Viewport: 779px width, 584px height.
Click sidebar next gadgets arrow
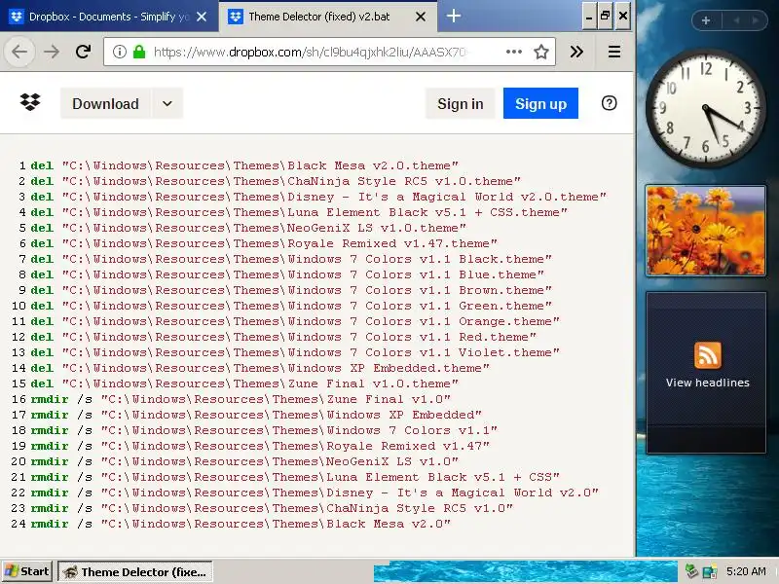pyautogui.click(x=756, y=20)
